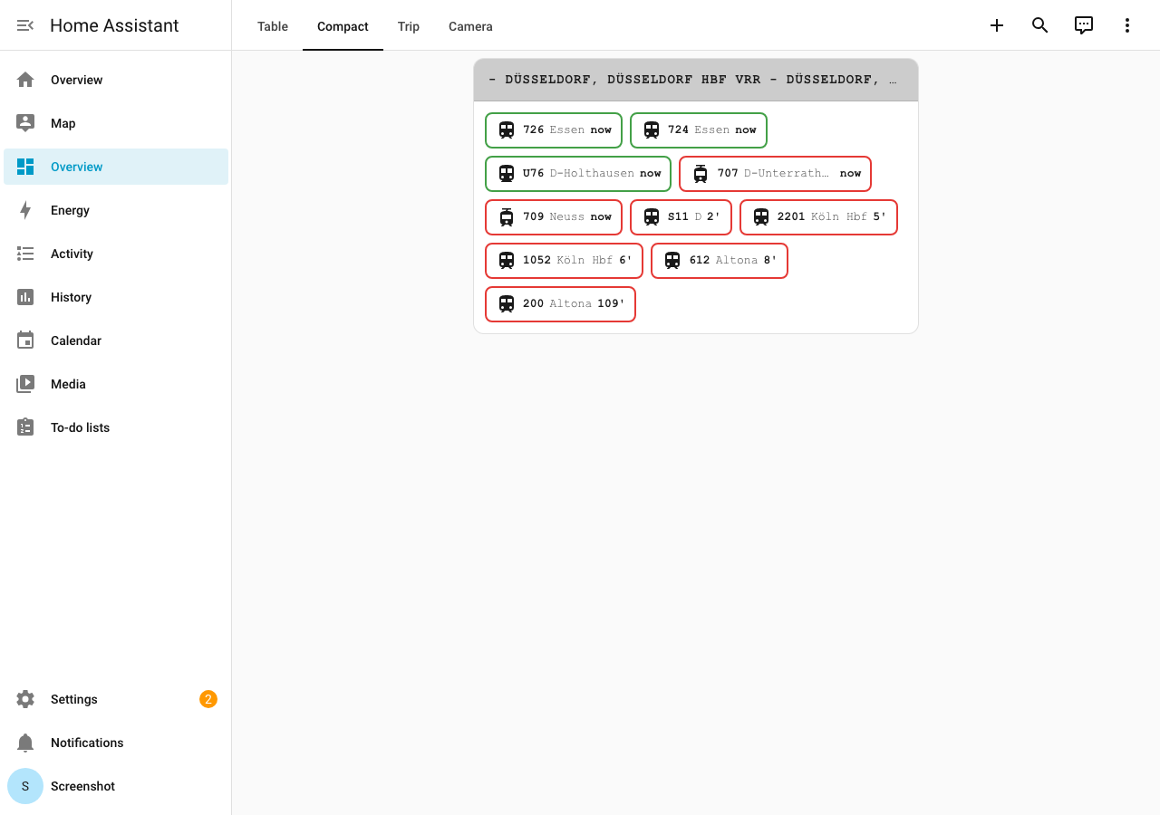The width and height of the screenshot is (1160, 815).
Task: Click the plus icon to add
Action: click(x=997, y=25)
